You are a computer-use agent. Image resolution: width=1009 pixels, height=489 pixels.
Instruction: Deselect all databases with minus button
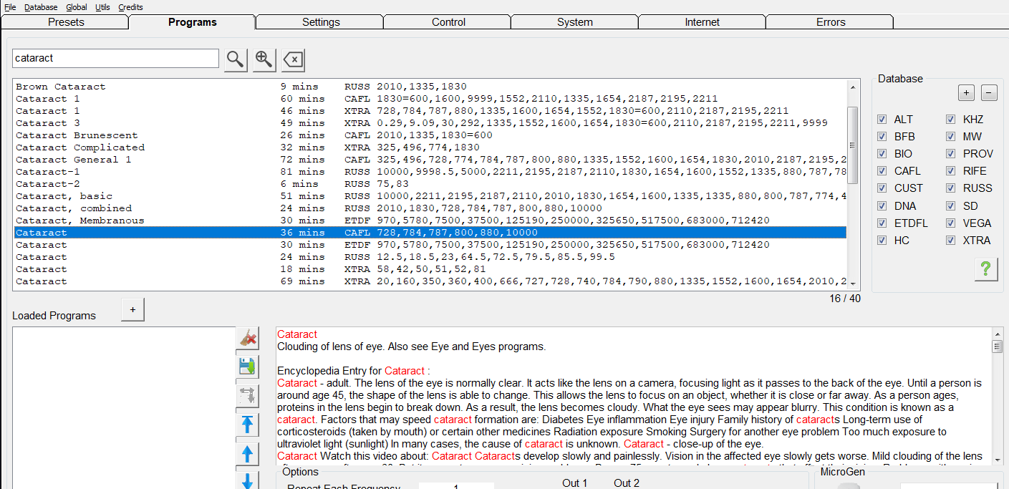coord(989,93)
